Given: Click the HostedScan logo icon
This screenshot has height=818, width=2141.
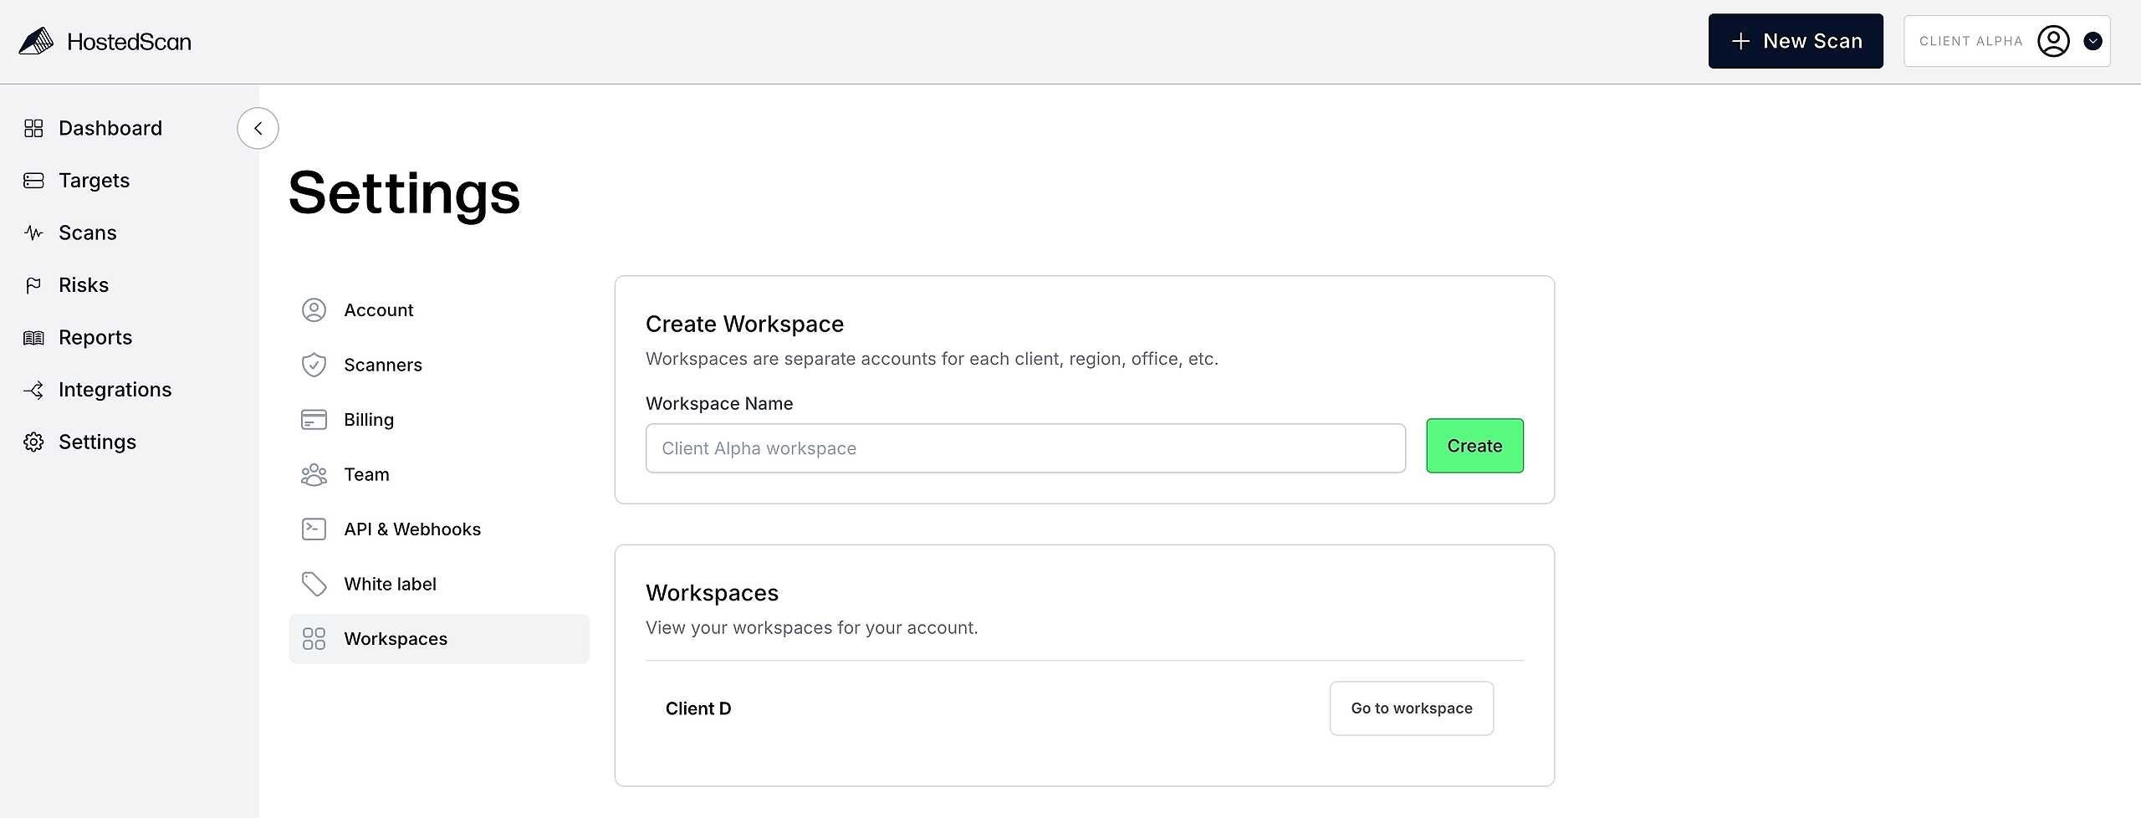Looking at the screenshot, I should click(36, 41).
